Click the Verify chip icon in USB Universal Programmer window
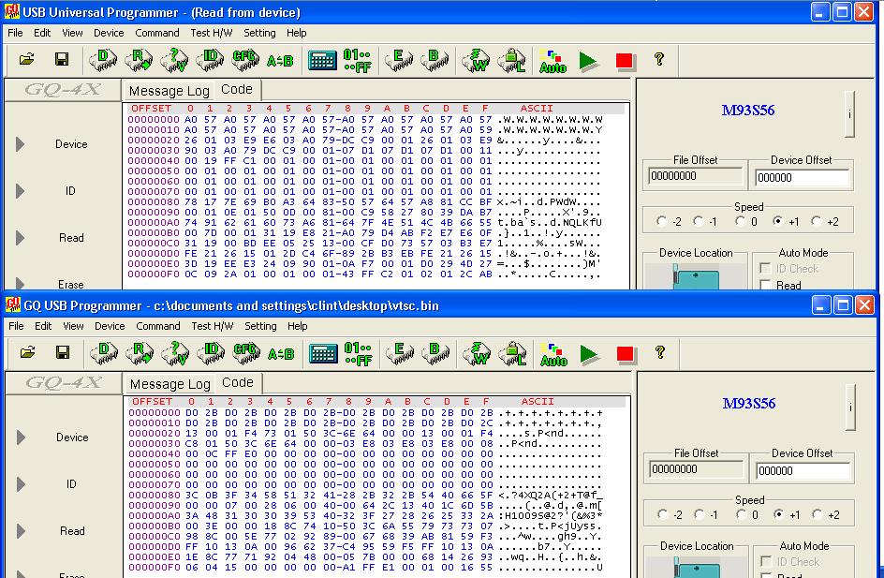Image resolution: width=884 pixels, height=578 pixels. pos(174,60)
